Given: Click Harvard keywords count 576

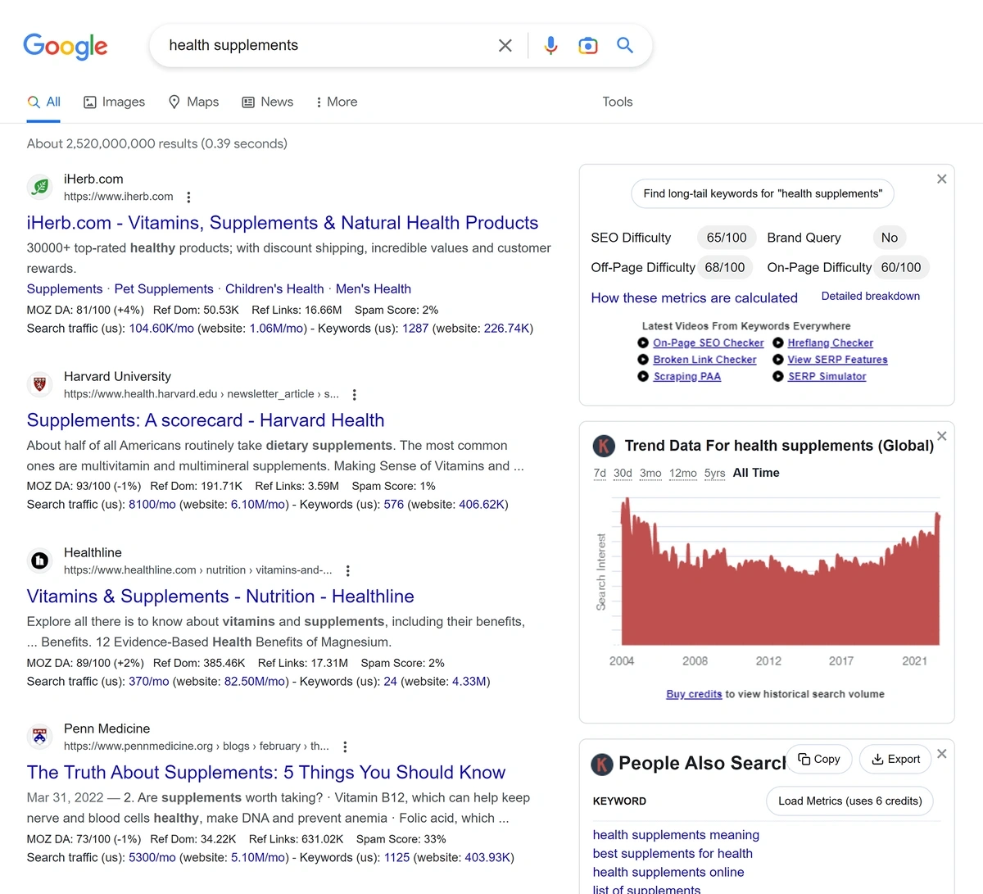Looking at the screenshot, I should click(x=394, y=505).
